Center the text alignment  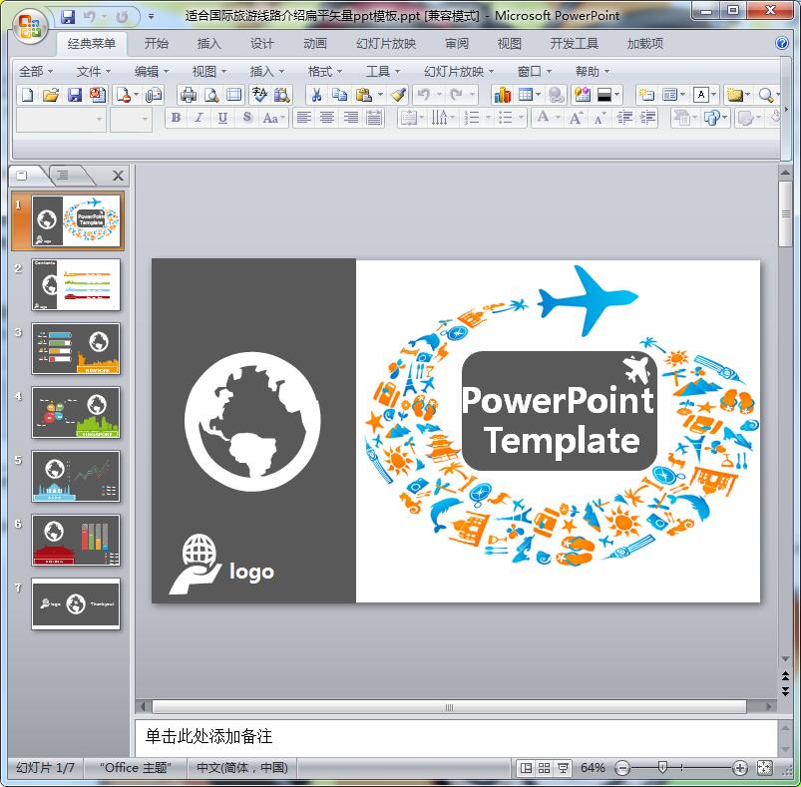327,118
